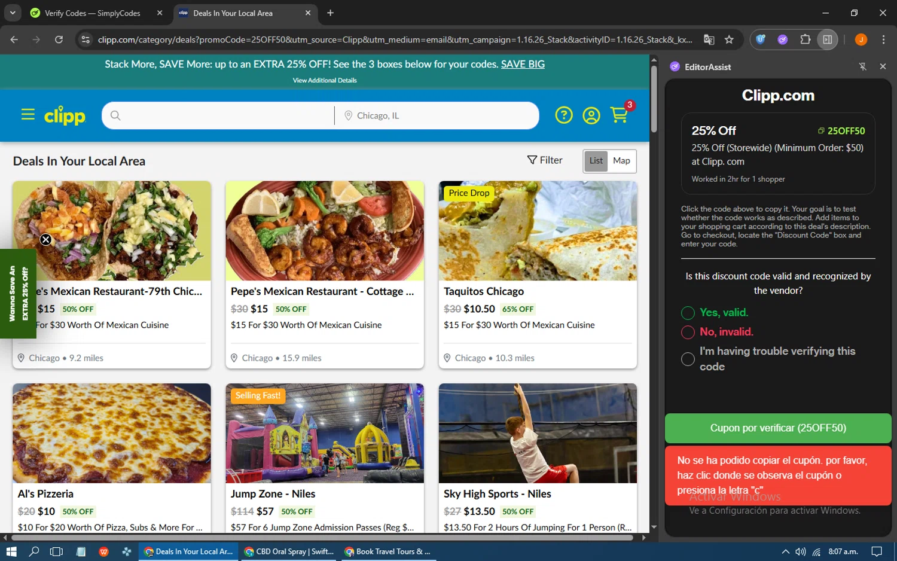Open the Taquitos Chicago deal image
This screenshot has height=561, width=897.
tap(538, 231)
